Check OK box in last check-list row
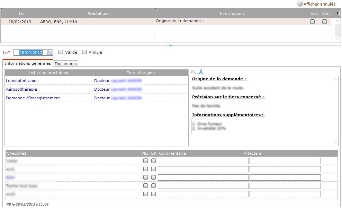Image resolution: width=342 pixels, height=209 pixels. click(154, 194)
